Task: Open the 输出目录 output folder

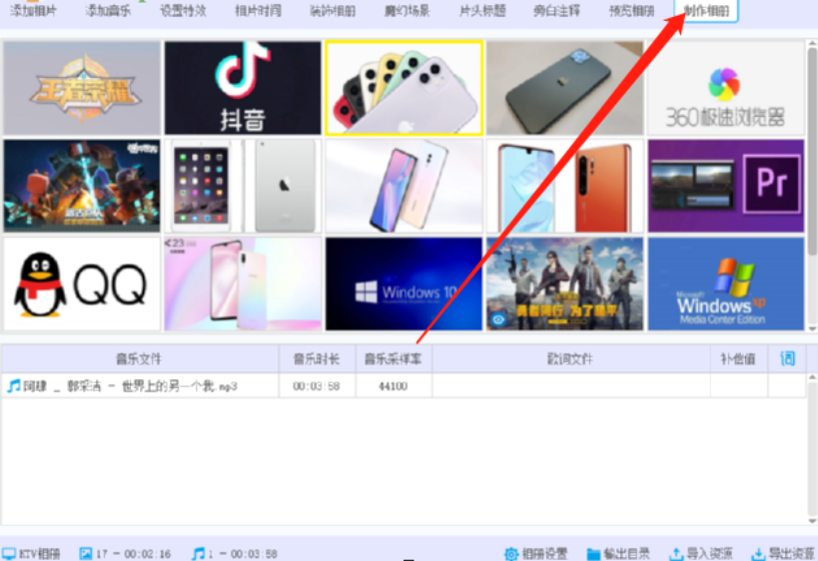Action: click(x=618, y=554)
